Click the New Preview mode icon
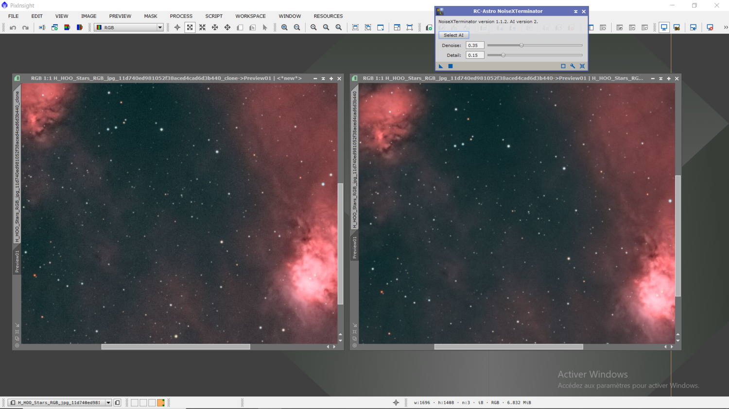This screenshot has height=409, width=729. point(240,28)
